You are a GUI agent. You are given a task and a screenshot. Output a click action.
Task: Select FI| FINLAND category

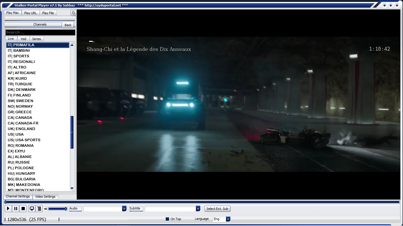point(38,95)
